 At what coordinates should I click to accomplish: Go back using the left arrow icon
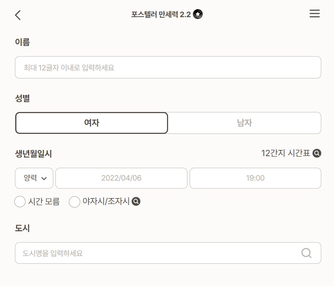pos(18,15)
